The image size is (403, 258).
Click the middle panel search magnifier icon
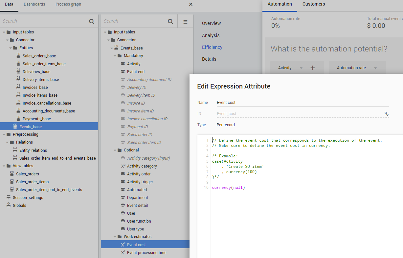click(x=170, y=21)
